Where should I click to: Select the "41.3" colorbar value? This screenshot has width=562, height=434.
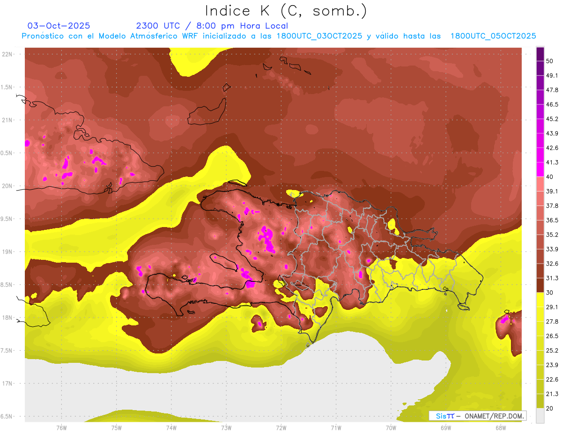[x=552, y=162]
